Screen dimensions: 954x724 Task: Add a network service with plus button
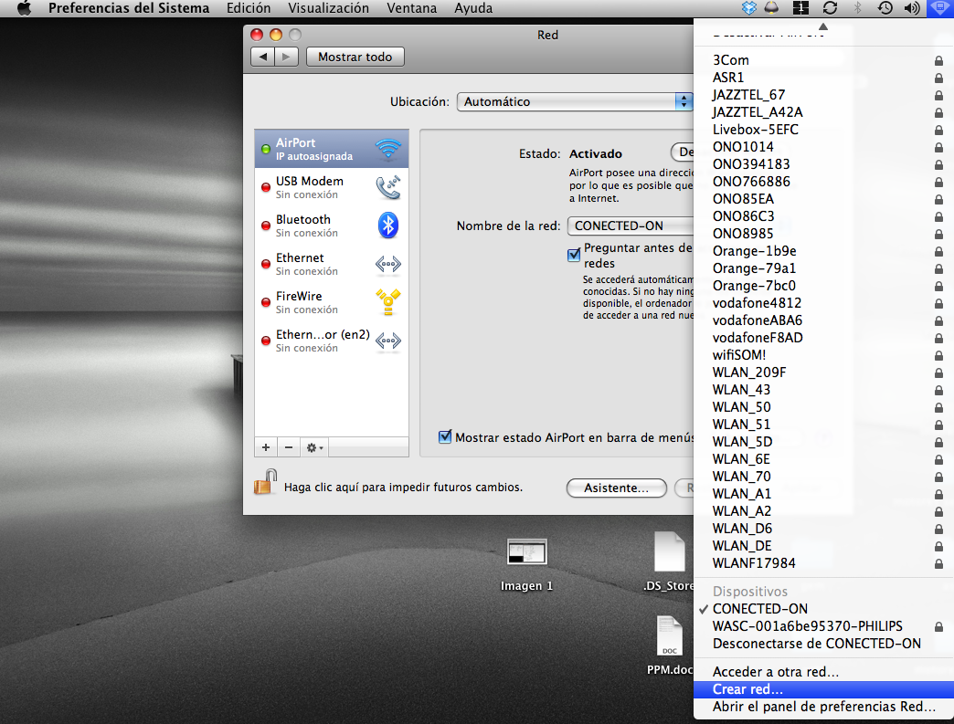click(266, 447)
